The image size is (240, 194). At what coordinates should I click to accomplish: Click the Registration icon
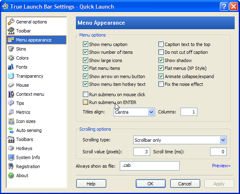pos(11,166)
